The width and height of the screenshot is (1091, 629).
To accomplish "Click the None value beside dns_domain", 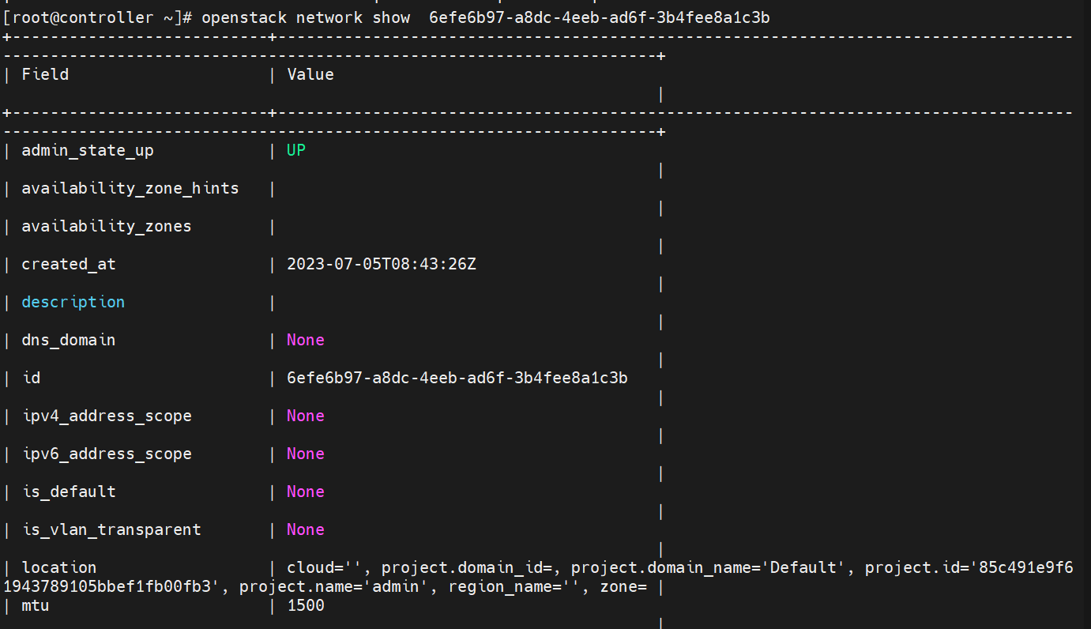I will point(306,340).
